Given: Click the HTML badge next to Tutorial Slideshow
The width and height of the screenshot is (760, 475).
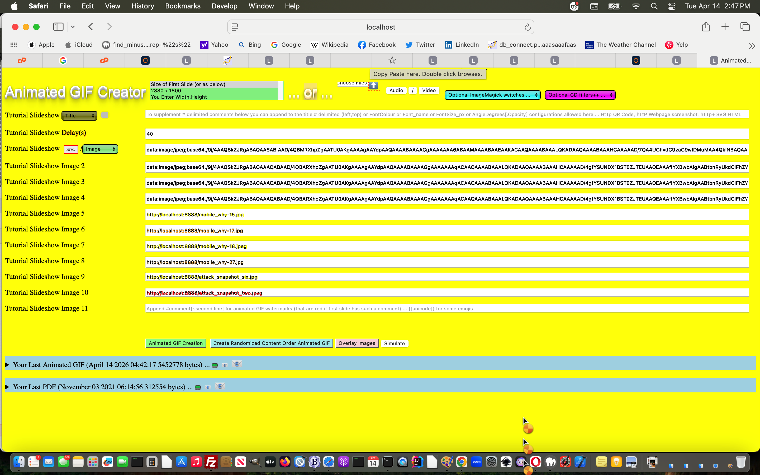Looking at the screenshot, I should pyautogui.click(x=71, y=150).
